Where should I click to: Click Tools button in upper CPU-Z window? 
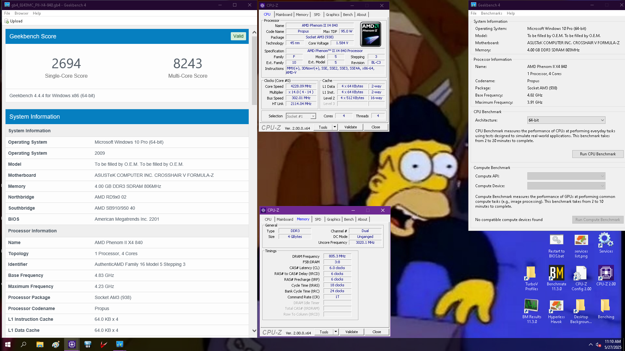coord(323,127)
